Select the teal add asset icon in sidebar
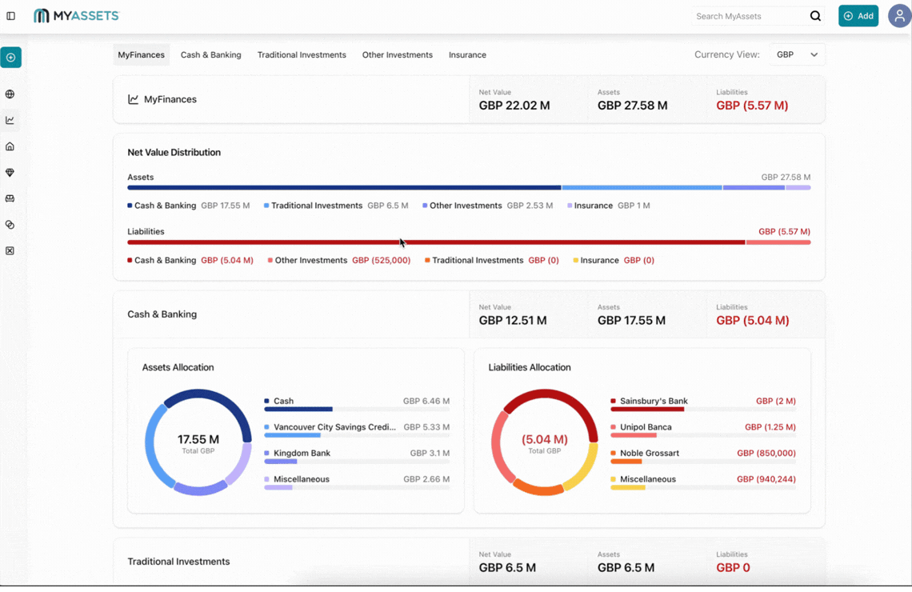 tap(10, 58)
